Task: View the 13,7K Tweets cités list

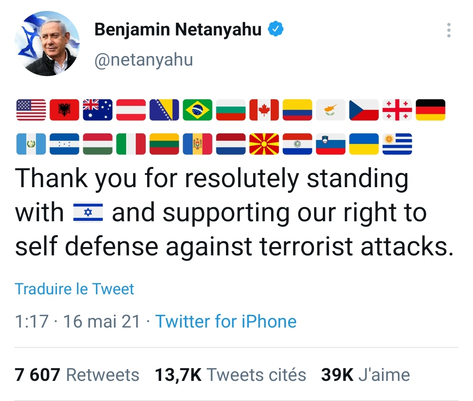Action: click(230, 375)
